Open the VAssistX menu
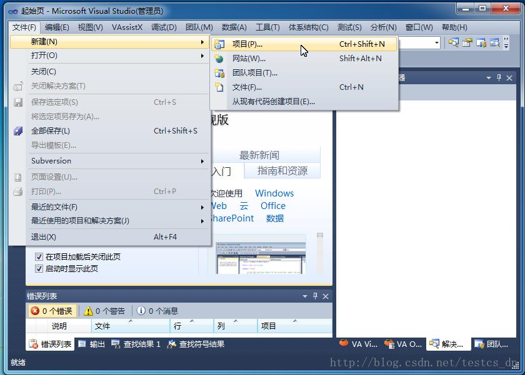Image resolution: width=525 pixels, height=375 pixels. click(127, 27)
